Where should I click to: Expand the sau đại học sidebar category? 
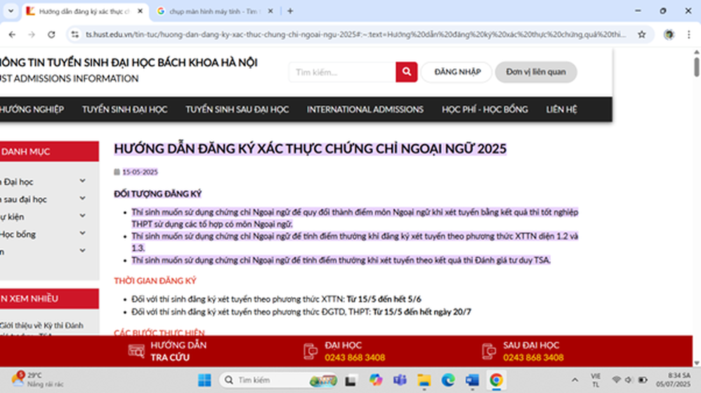82,199
